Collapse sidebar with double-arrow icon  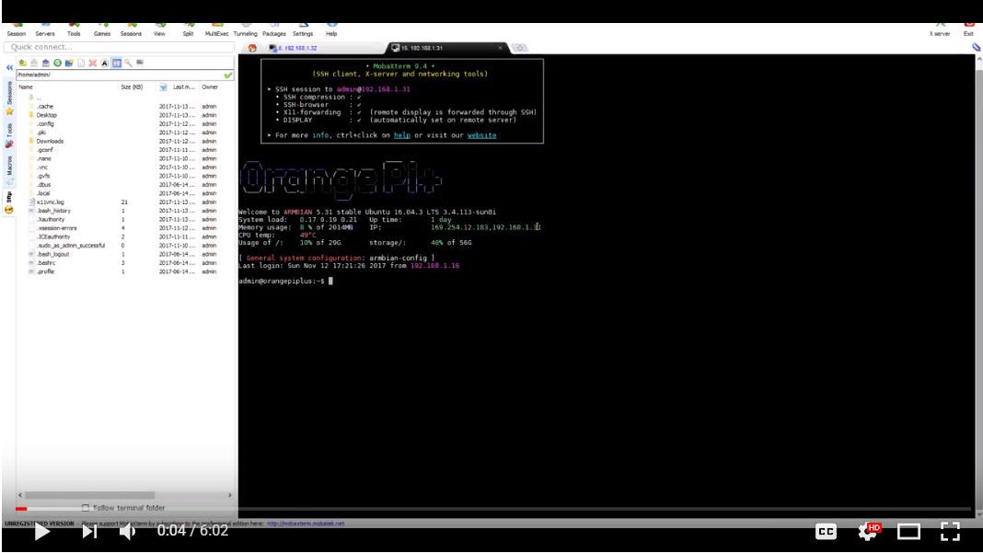(x=9, y=67)
